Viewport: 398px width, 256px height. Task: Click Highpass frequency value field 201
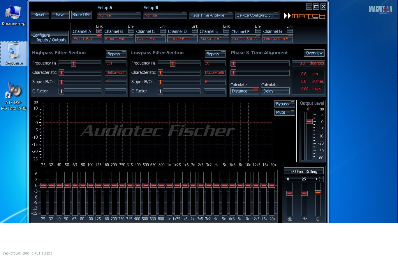(x=116, y=63)
